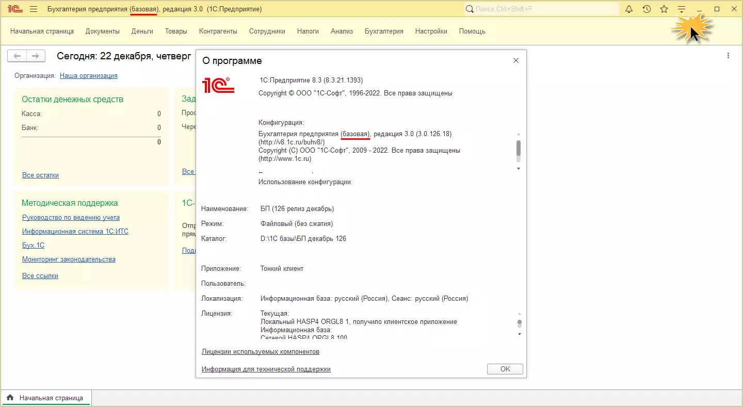Close the О программе dialog
The width and height of the screenshot is (743, 407).
click(516, 60)
